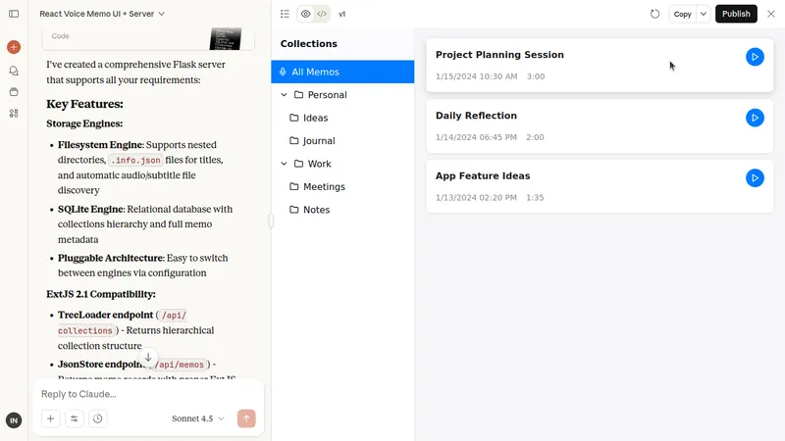The image size is (785, 441).
Task: Open the tools settings sliders icon
Action: pos(75,418)
